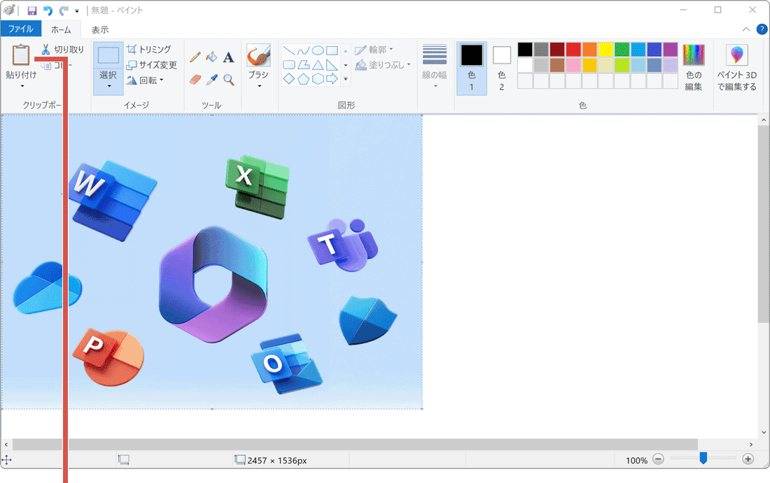Image resolution: width=770 pixels, height=483 pixels.
Task: Select the Text tool
Action: (228, 57)
